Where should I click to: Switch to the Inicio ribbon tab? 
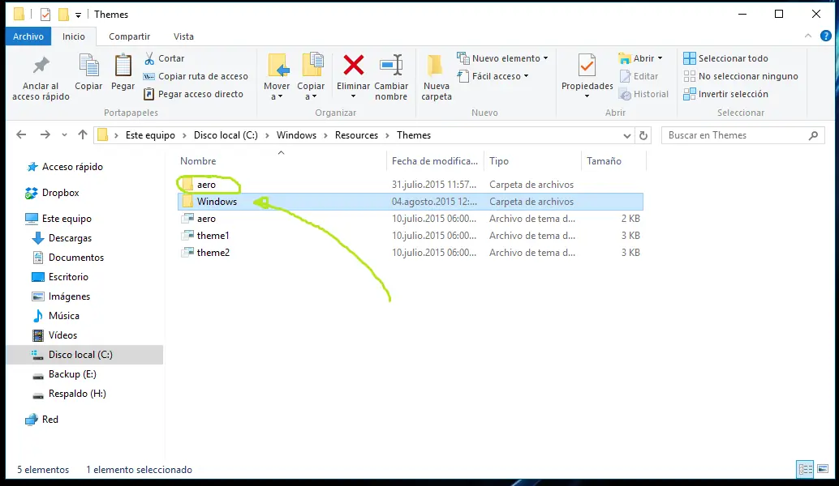pyautogui.click(x=74, y=36)
